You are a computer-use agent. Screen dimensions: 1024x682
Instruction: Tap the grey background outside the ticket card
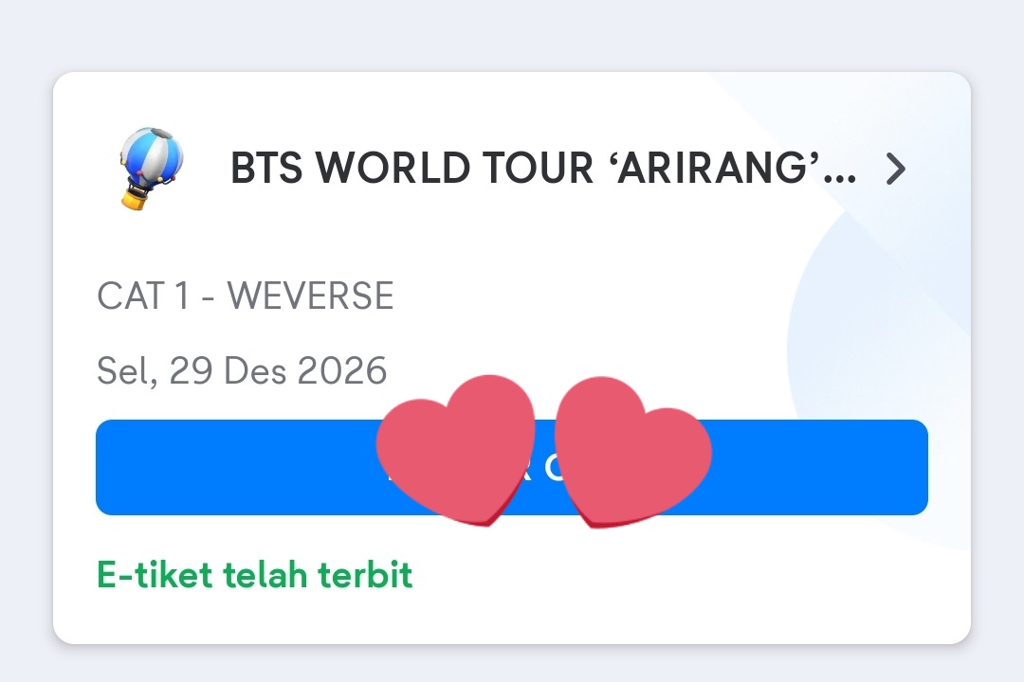coord(511,32)
